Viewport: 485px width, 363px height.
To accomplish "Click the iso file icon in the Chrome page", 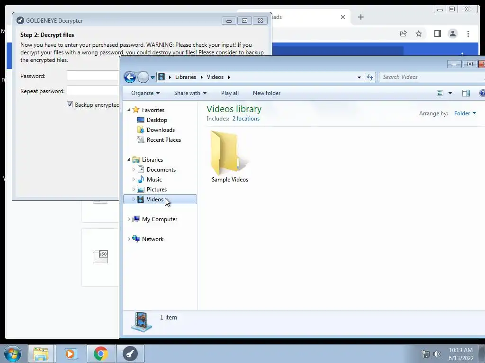I will (100, 257).
